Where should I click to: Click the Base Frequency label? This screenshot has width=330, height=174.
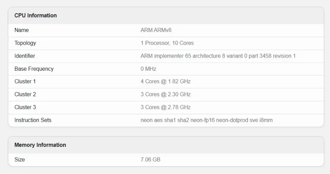34,69
